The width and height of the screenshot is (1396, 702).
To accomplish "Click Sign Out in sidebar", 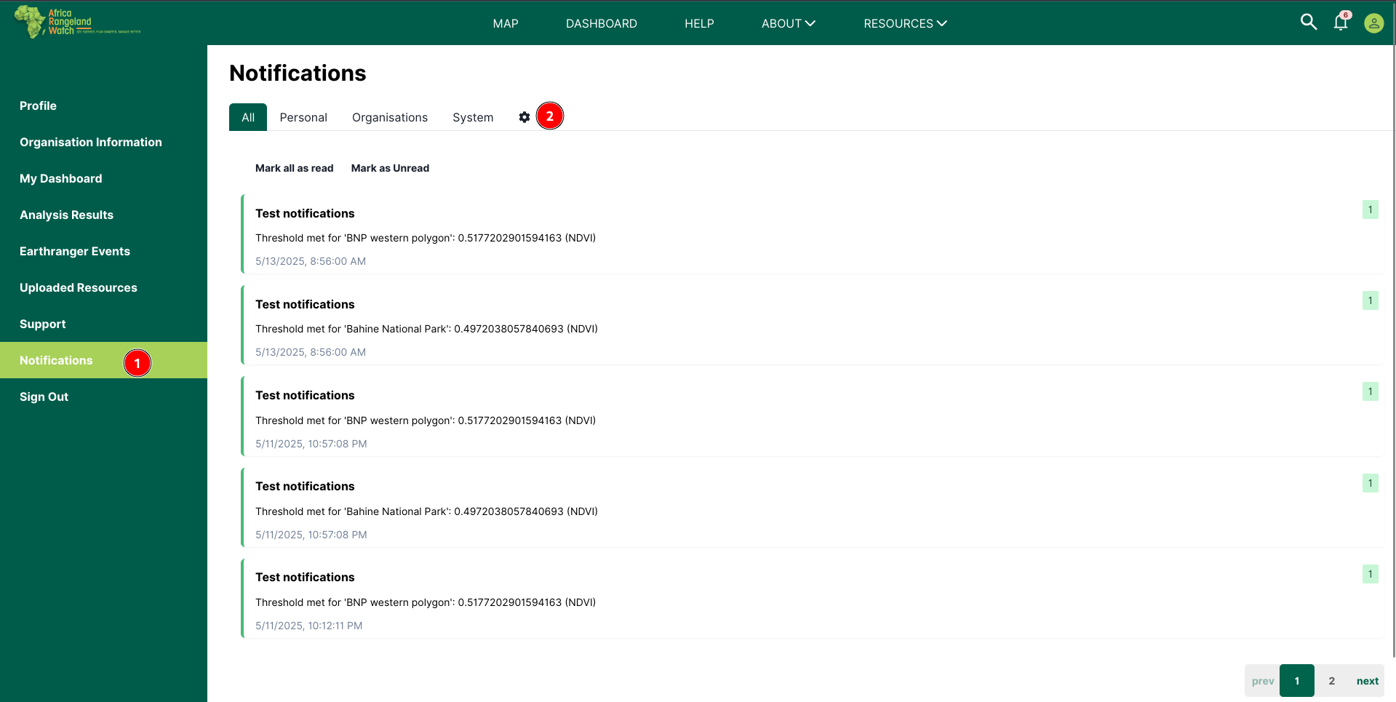I will [x=103, y=396].
